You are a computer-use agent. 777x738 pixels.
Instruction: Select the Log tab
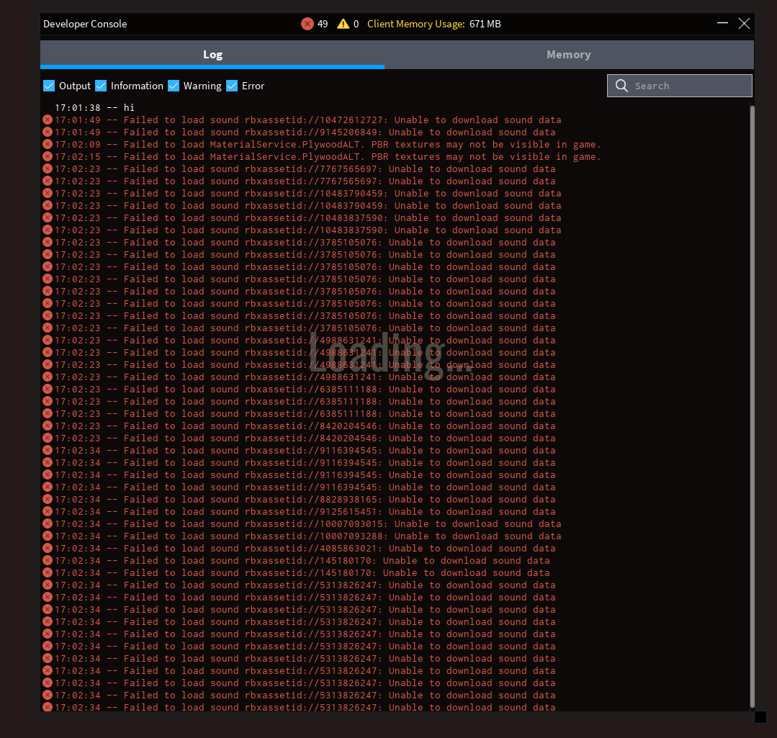tap(212, 55)
